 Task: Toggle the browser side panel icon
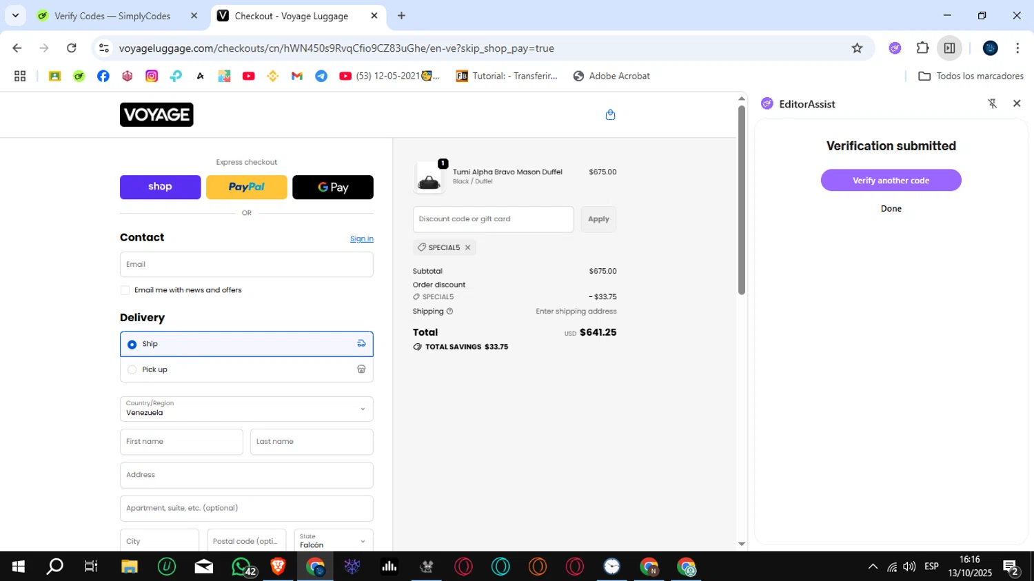pyautogui.click(x=949, y=48)
